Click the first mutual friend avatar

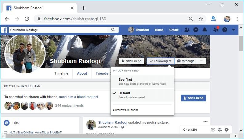[8, 106]
